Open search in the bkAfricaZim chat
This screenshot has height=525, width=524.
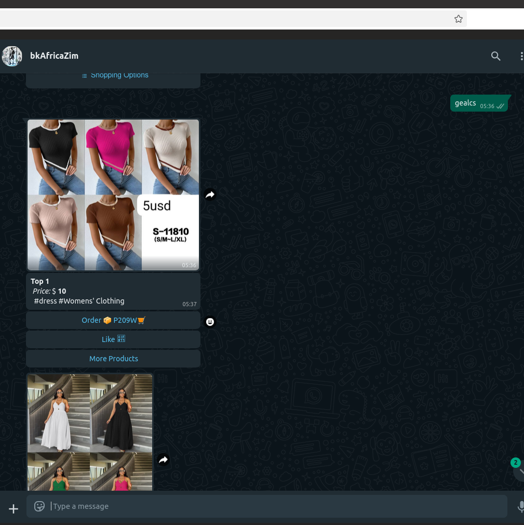(495, 56)
